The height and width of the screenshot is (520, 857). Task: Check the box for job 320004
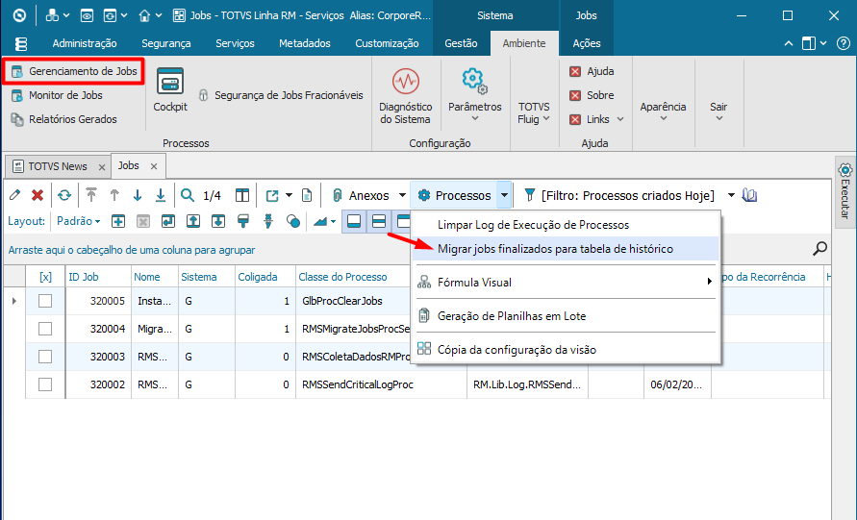click(x=45, y=329)
